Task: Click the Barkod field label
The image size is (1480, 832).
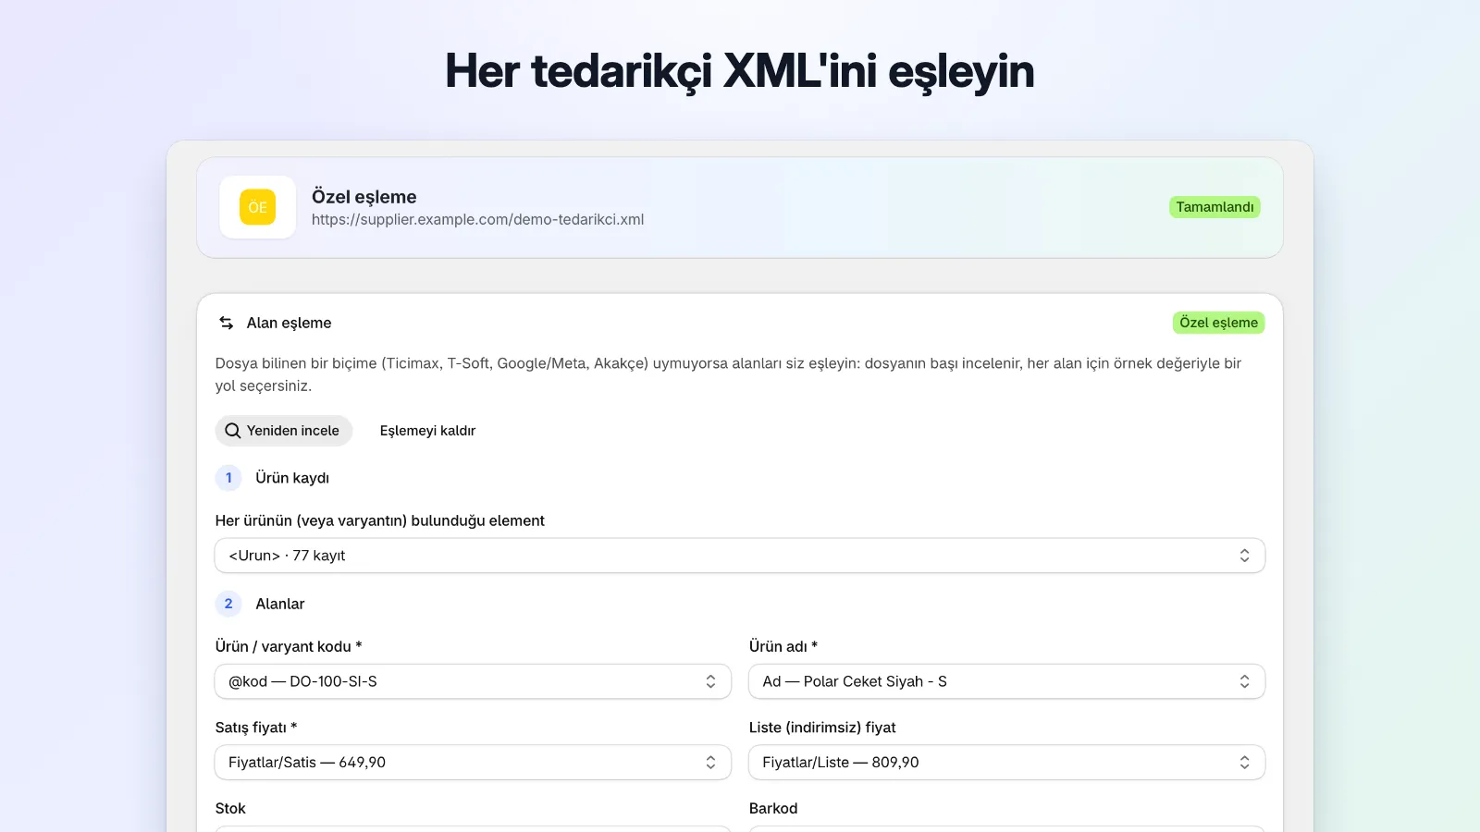Action: tap(773, 809)
